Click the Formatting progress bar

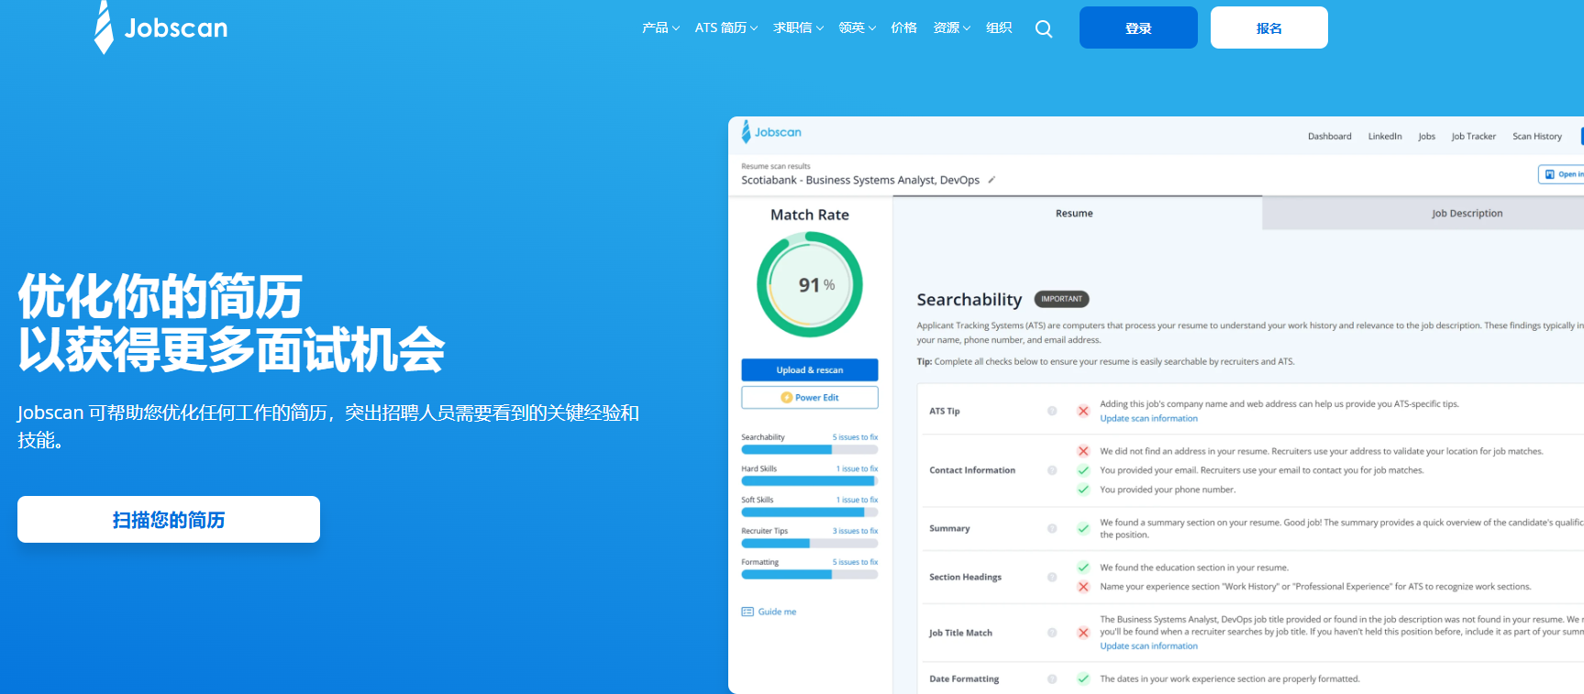[x=810, y=575]
